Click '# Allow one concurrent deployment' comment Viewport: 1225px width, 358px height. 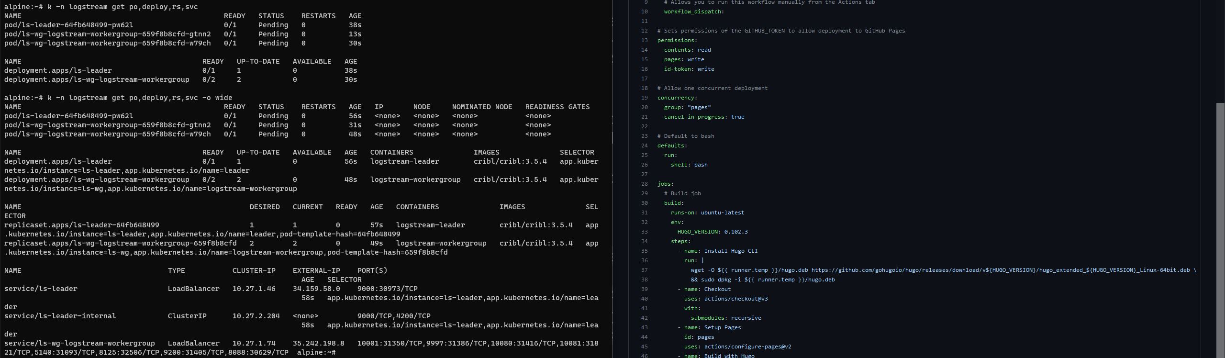tap(713, 88)
